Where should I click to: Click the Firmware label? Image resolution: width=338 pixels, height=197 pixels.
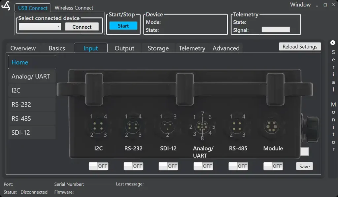pyautogui.click(x=64, y=192)
